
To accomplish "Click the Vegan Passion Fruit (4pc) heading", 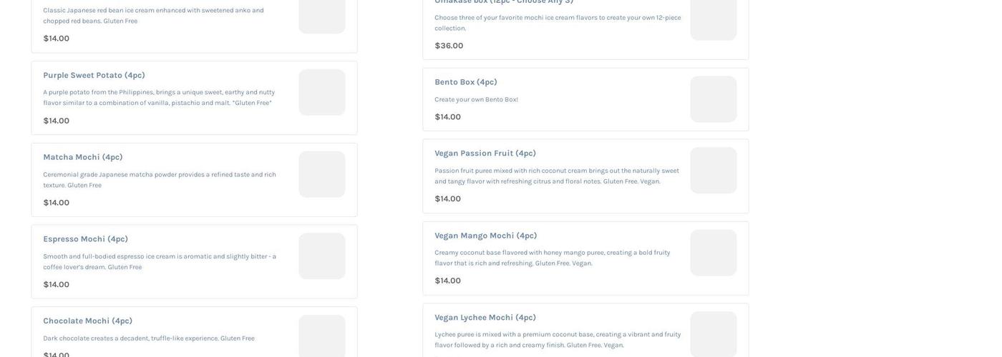I will point(485,154).
